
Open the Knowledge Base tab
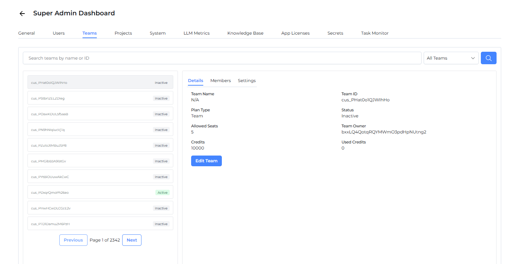245,33
